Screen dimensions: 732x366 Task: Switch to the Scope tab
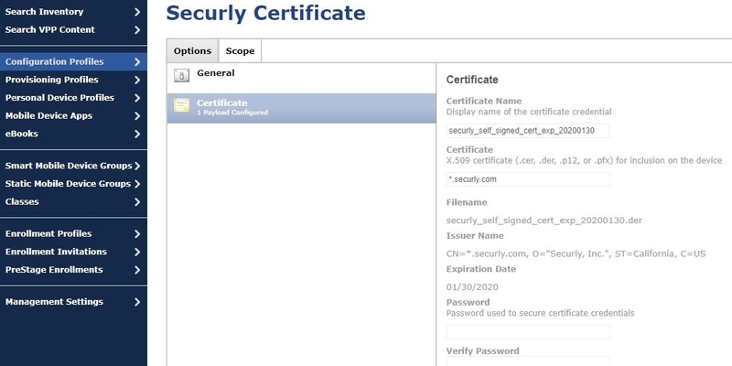tap(240, 51)
